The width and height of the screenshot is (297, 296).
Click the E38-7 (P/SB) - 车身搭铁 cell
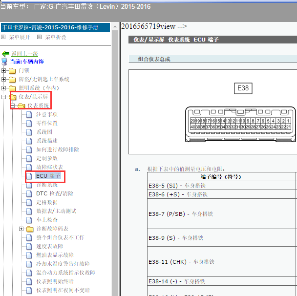[x=221, y=214]
